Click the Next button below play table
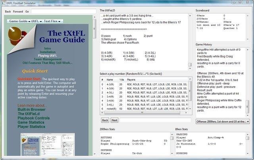This screenshot has width=254, height=160. [x=114, y=120]
